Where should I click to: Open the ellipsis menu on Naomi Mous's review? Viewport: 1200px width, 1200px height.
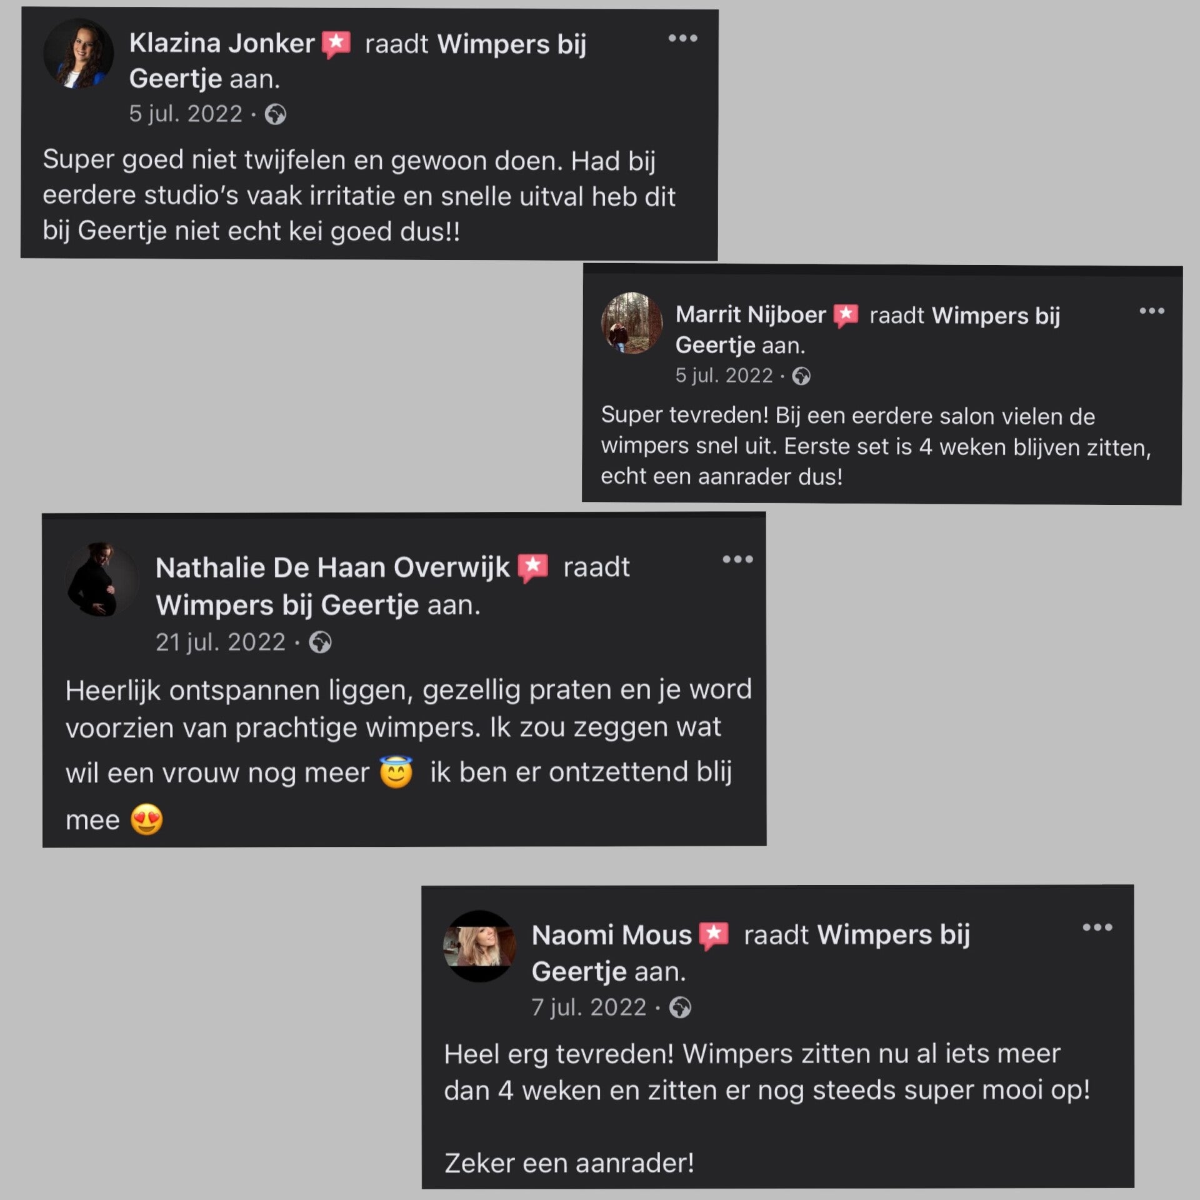click(x=1097, y=927)
